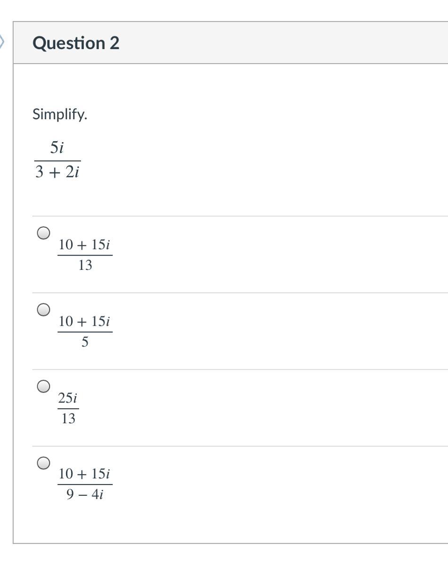Click the 10 + 15i numerator above 5
This screenshot has height=565, width=448.
(85, 322)
